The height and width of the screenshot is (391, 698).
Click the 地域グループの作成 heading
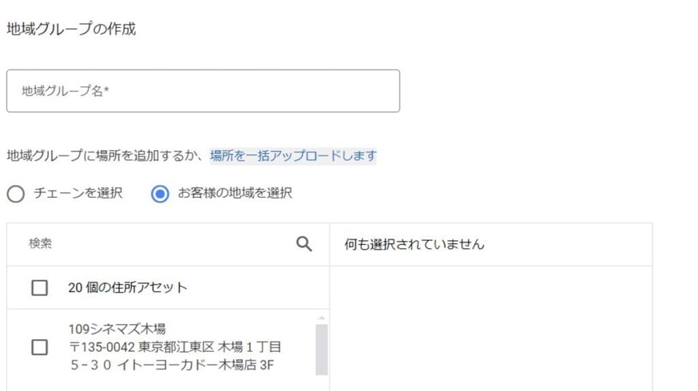pos(71,29)
